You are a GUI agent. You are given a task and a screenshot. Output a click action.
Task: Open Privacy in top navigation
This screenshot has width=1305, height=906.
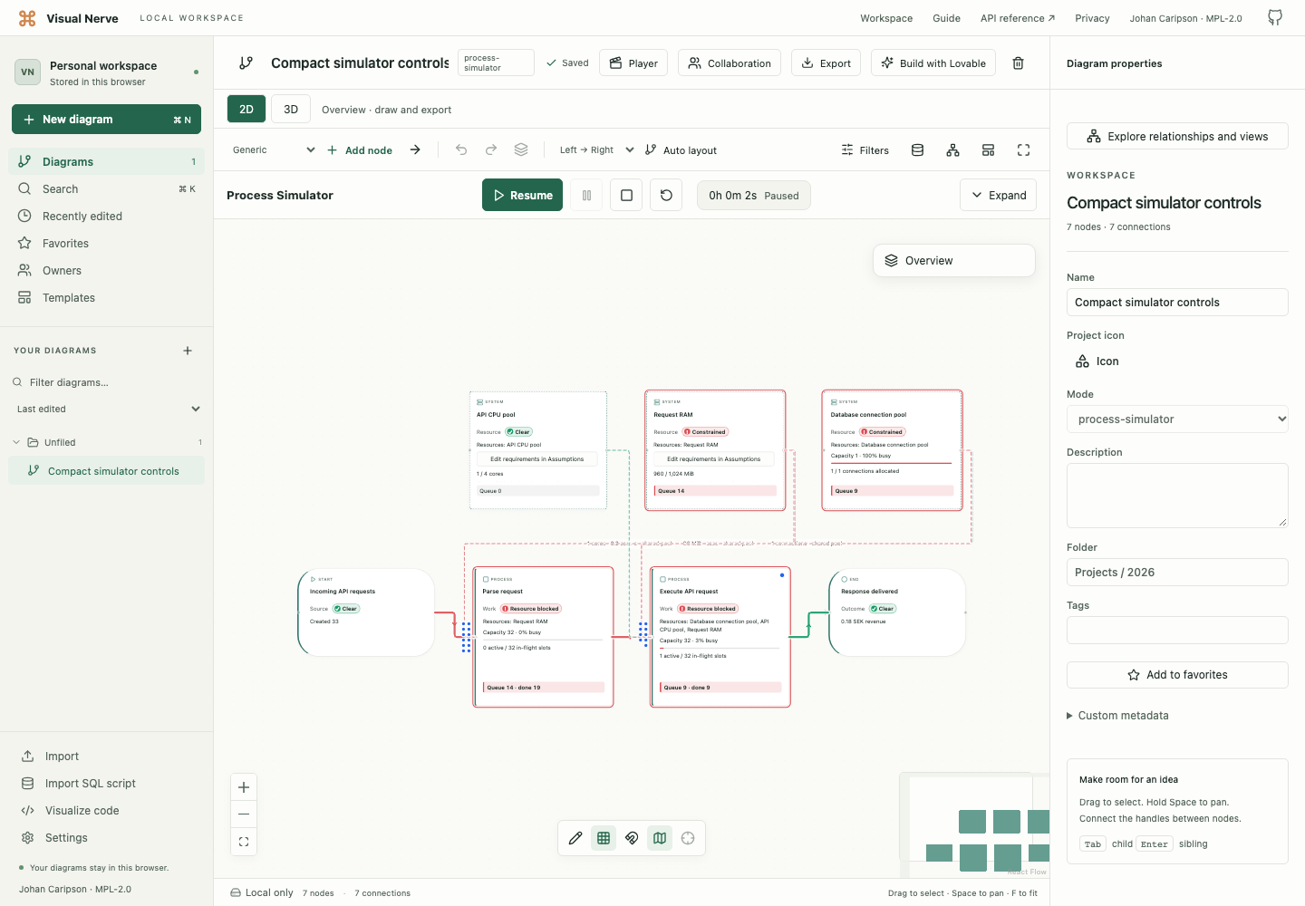[1092, 18]
